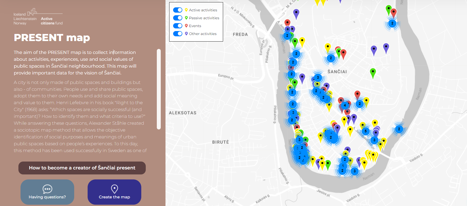Click the Passive activities legend label
Image resolution: width=467 pixels, height=206 pixels.
click(204, 18)
